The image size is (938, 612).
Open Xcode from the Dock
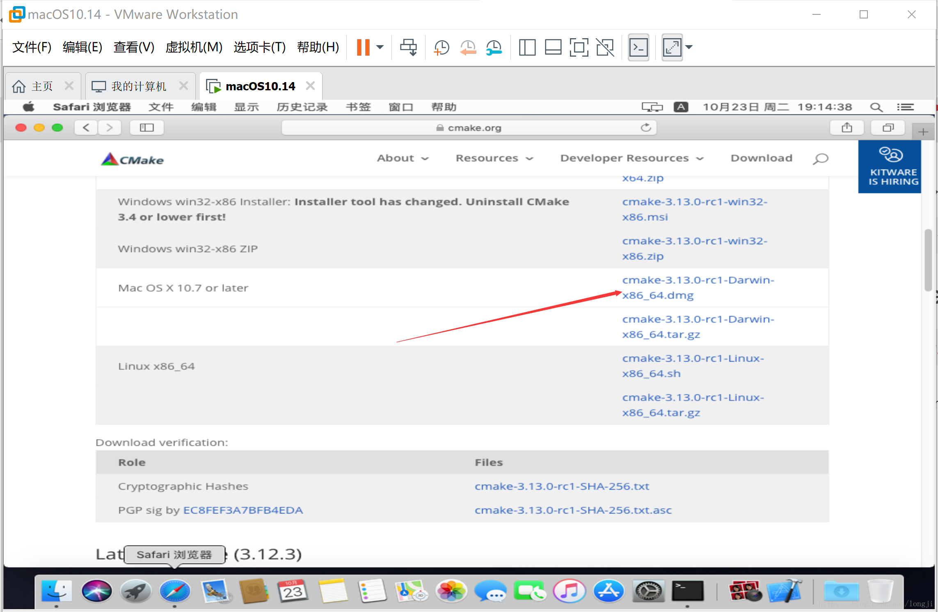coord(785,591)
